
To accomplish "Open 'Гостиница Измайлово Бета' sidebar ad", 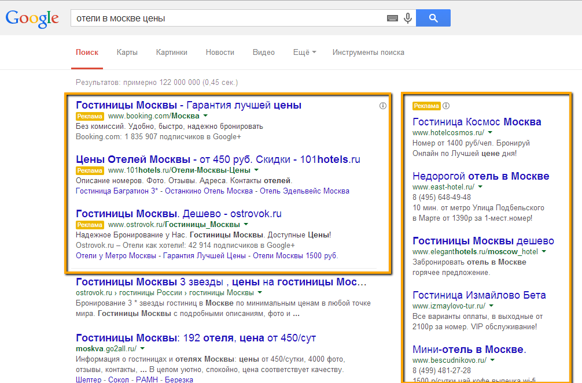I will click(479, 295).
